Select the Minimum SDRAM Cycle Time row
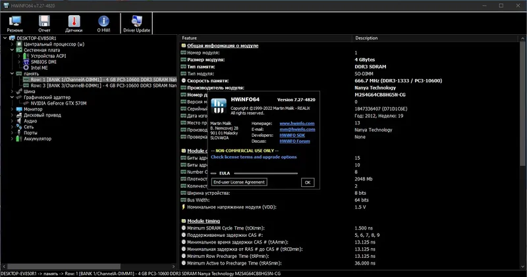Image resolution: width=527 pixels, height=277 pixels. click(350, 228)
